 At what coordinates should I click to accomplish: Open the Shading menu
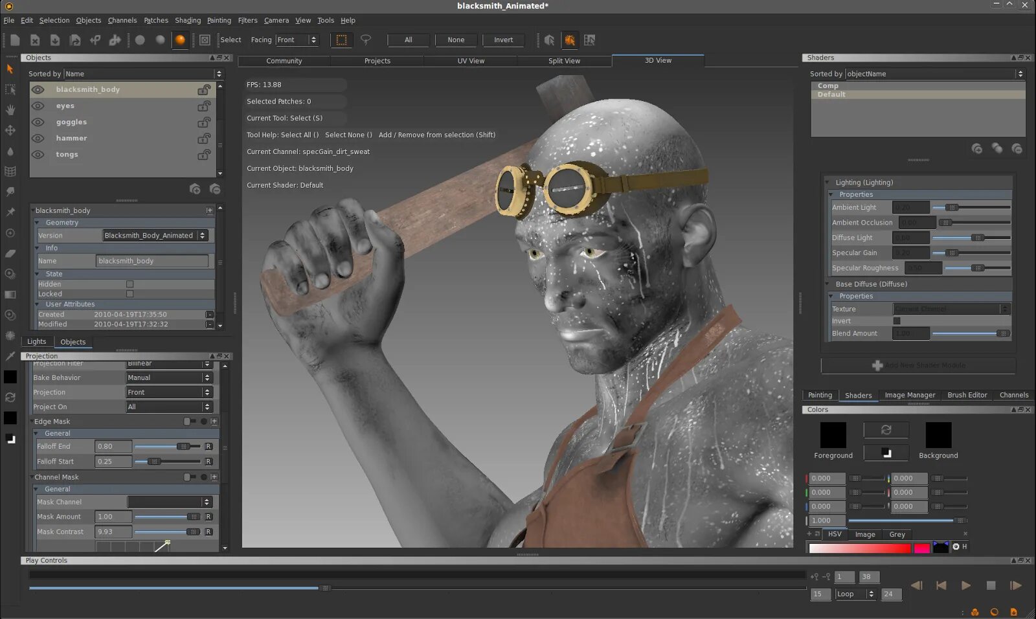coord(188,21)
